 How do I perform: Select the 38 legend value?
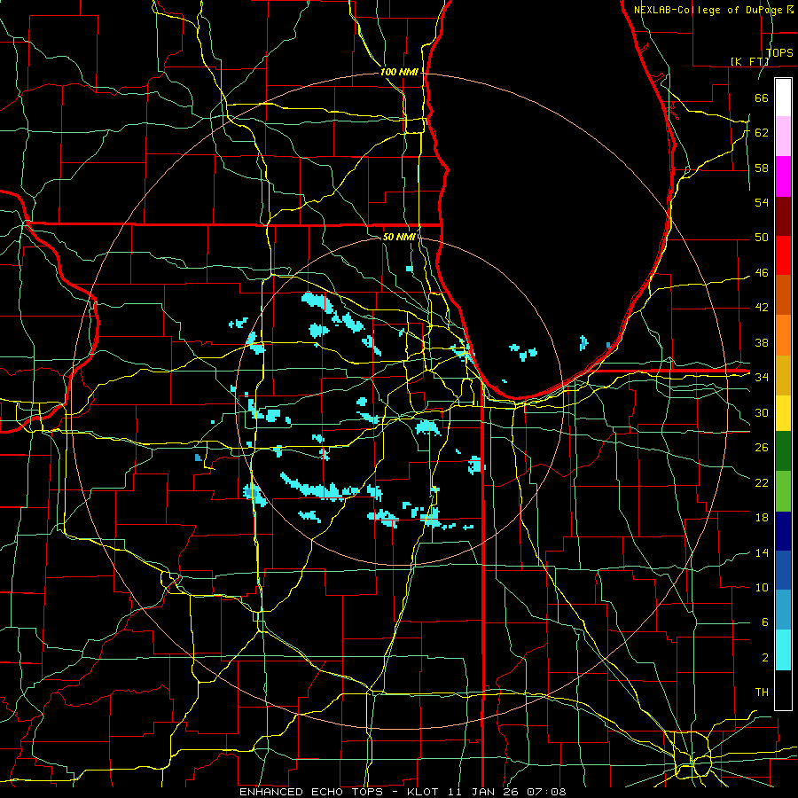pyautogui.click(x=762, y=342)
